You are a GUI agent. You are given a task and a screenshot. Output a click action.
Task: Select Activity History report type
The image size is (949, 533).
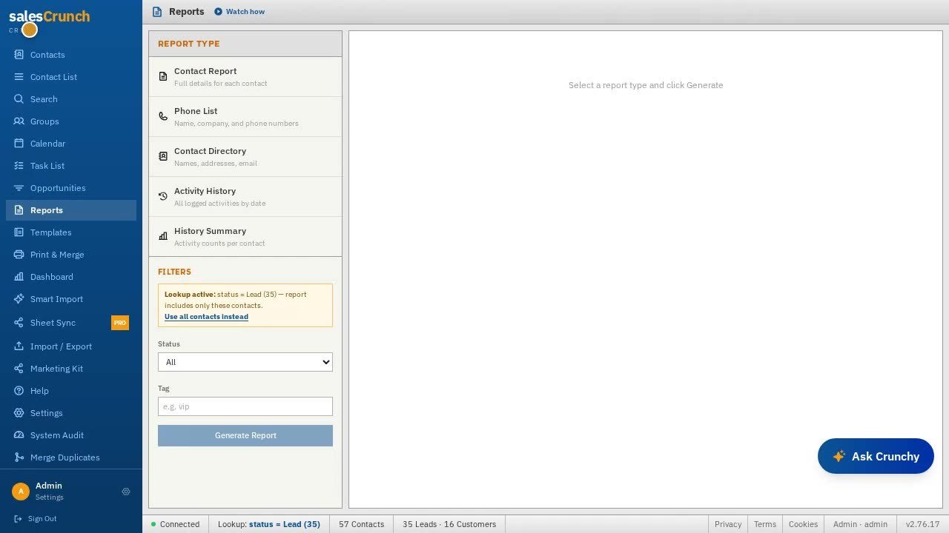tap(245, 197)
